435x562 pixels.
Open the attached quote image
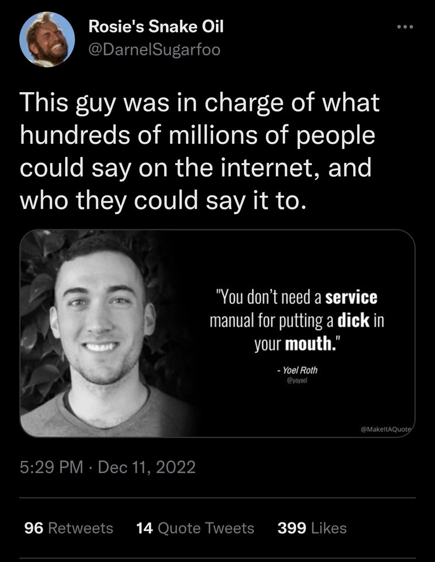[x=217, y=333]
